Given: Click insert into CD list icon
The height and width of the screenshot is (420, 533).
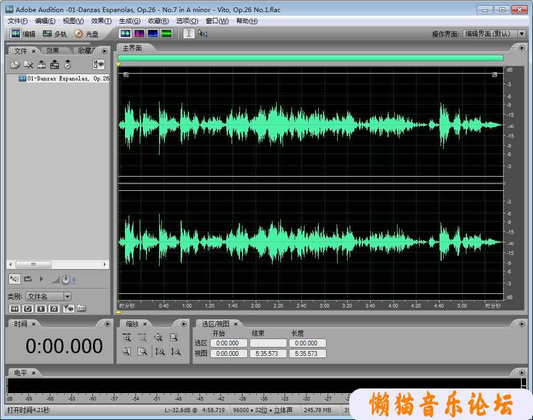Looking at the screenshot, I should pyautogui.click(x=68, y=64).
